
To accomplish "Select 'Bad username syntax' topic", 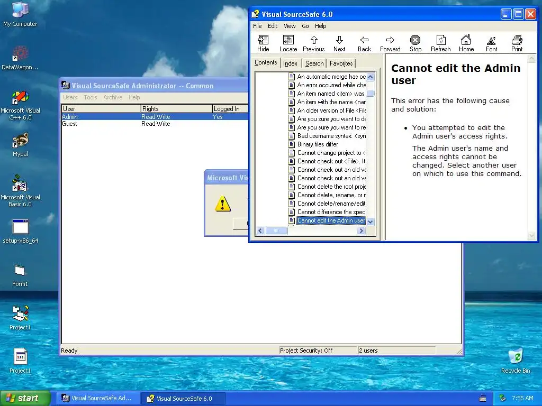I will tap(327, 136).
